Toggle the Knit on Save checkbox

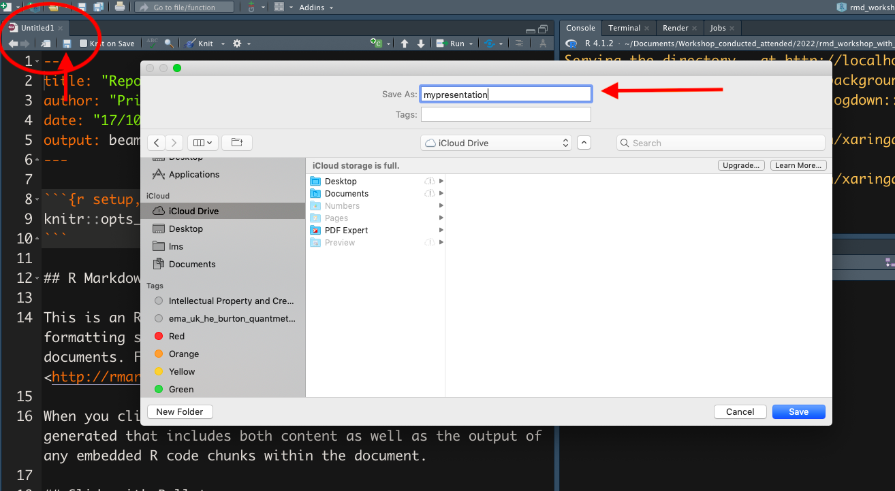84,44
